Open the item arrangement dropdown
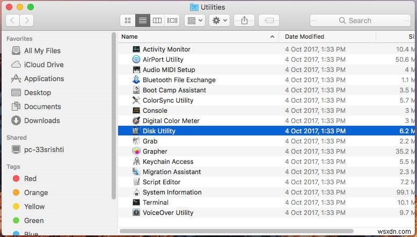417x237 pixels. pyautogui.click(x=195, y=20)
